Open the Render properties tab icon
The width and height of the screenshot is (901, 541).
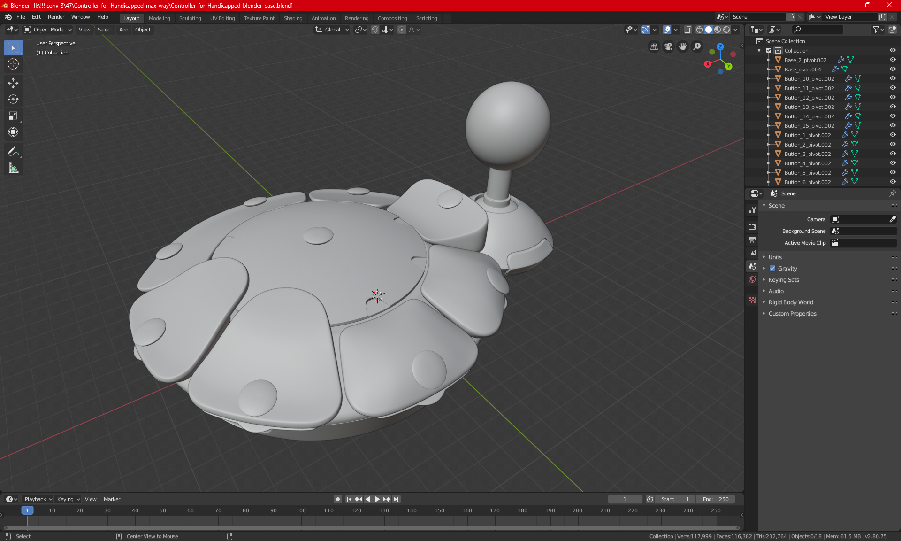pos(752,226)
